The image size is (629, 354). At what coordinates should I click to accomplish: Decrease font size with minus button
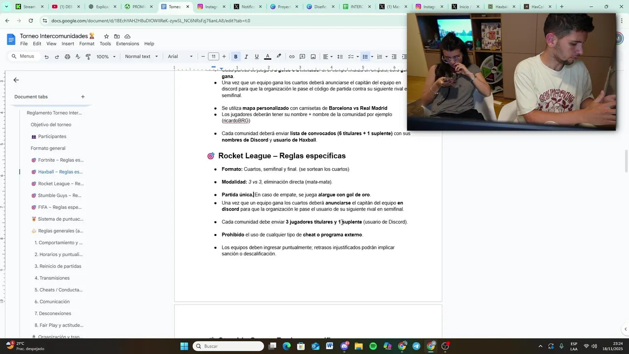click(x=203, y=57)
